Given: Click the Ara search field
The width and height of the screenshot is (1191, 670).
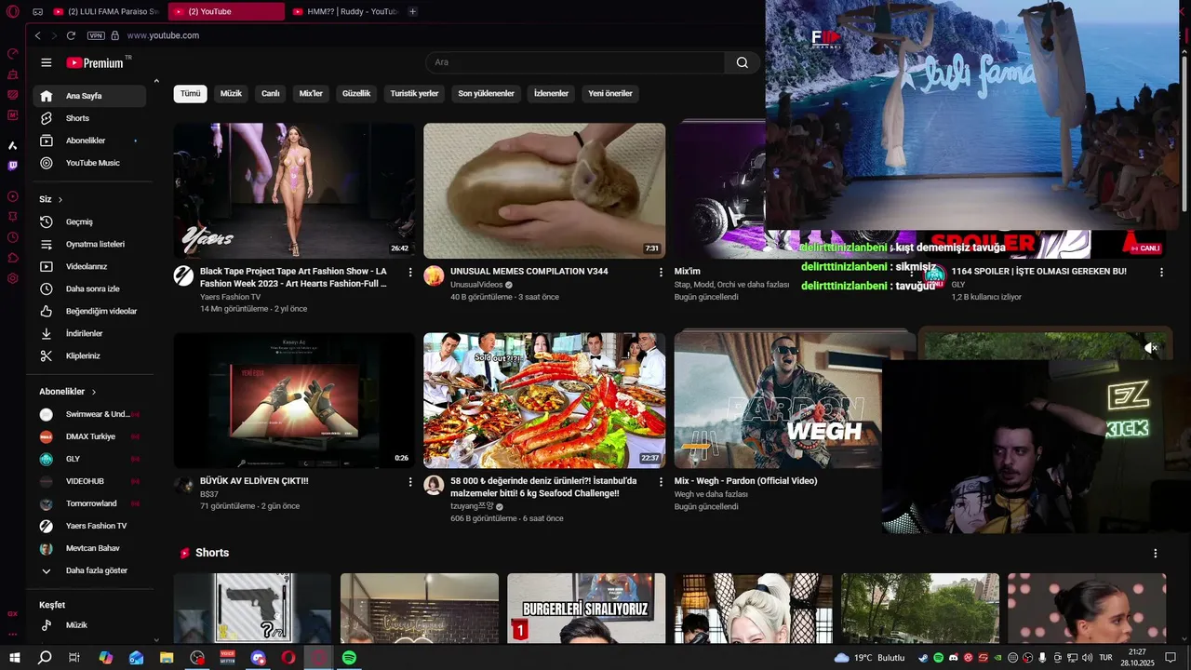Looking at the screenshot, I should pyautogui.click(x=575, y=62).
